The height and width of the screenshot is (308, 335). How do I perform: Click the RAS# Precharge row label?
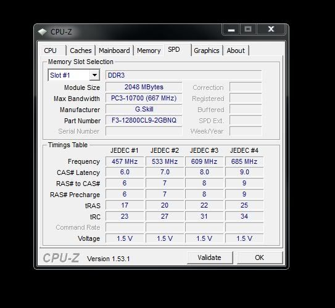point(75,195)
